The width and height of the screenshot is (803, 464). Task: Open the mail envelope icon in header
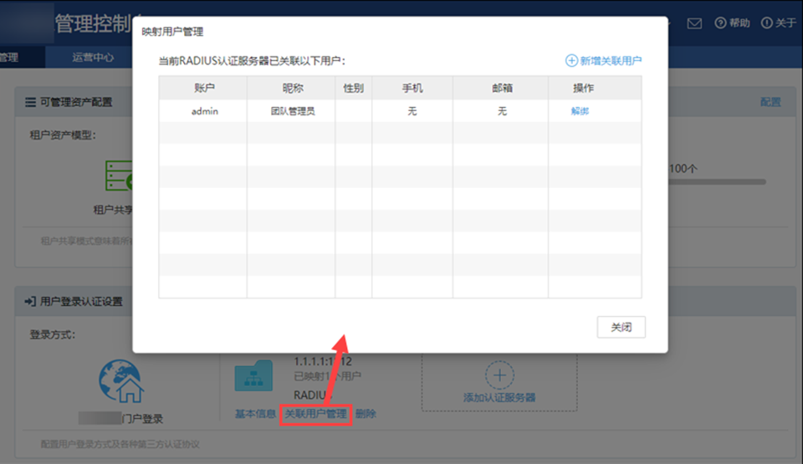pos(693,23)
